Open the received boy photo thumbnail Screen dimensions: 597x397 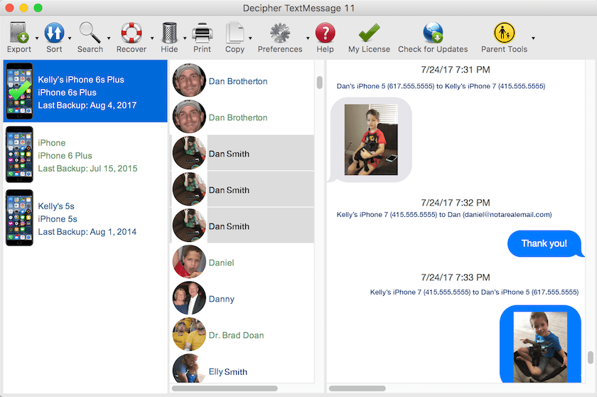(371, 139)
